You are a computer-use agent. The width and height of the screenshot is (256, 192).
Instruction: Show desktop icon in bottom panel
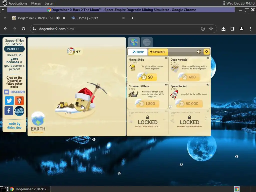3,189
